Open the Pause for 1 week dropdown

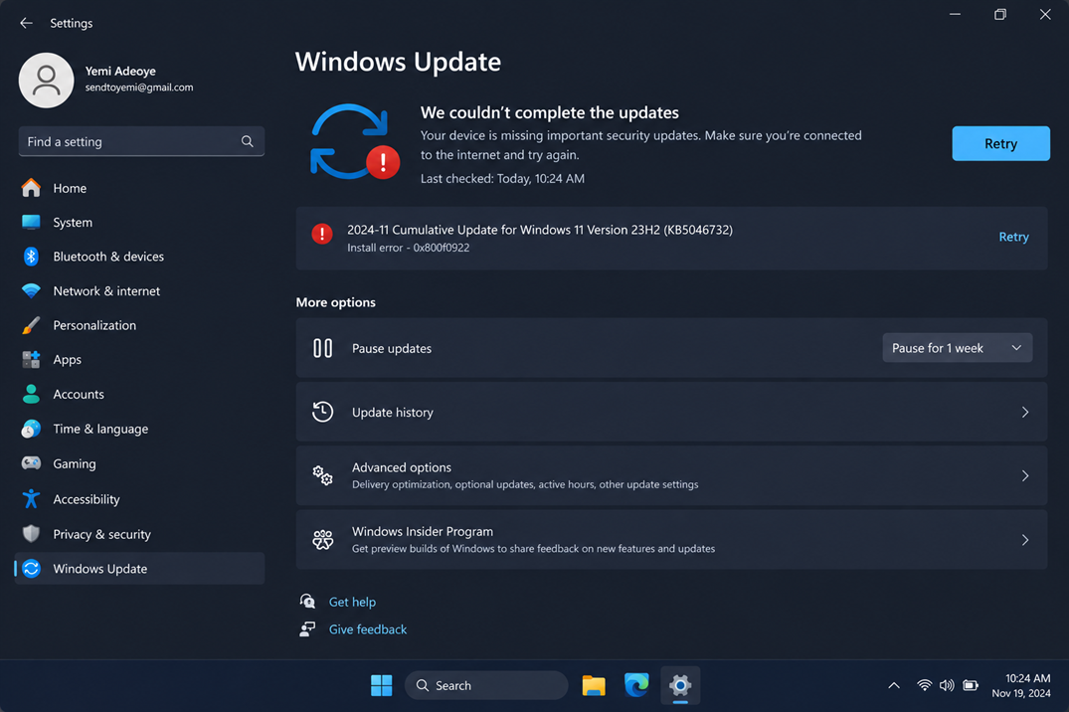pyautogui.click(x=958, y=348)
